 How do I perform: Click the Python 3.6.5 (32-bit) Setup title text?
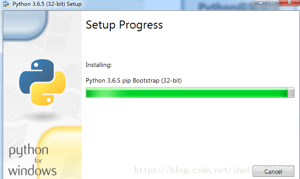pos(47,4)
